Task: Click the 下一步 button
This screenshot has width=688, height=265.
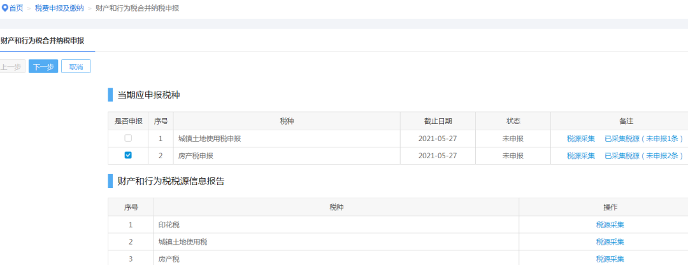Action: point(43,67)
